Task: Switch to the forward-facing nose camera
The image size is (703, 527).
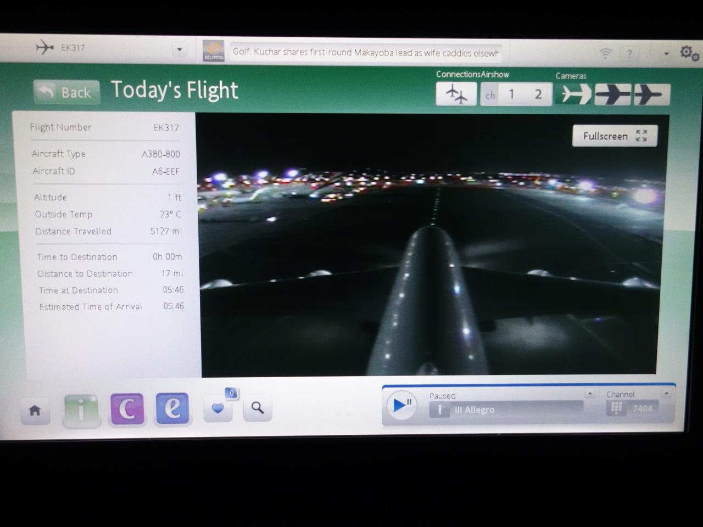Action: click(x=573, y=94)
